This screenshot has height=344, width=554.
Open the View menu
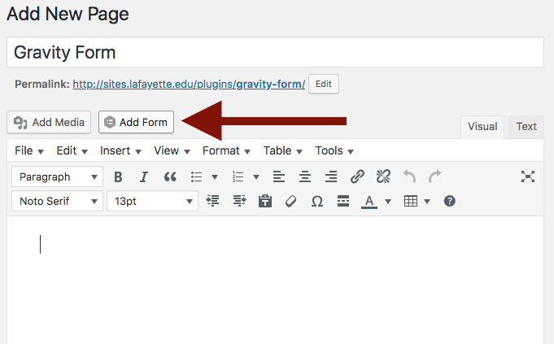tap(172, 150)
